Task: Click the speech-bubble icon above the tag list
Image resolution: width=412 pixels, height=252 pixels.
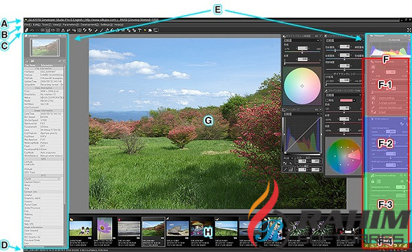Action: [32, 61]
